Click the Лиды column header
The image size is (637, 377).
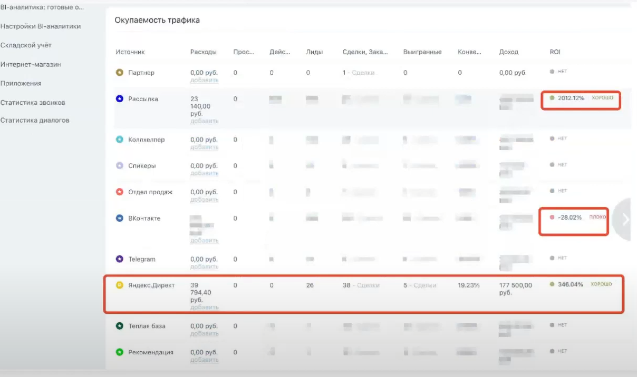(314, 52)
